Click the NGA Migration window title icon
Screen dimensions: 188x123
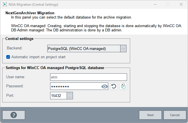pos(5,4)
